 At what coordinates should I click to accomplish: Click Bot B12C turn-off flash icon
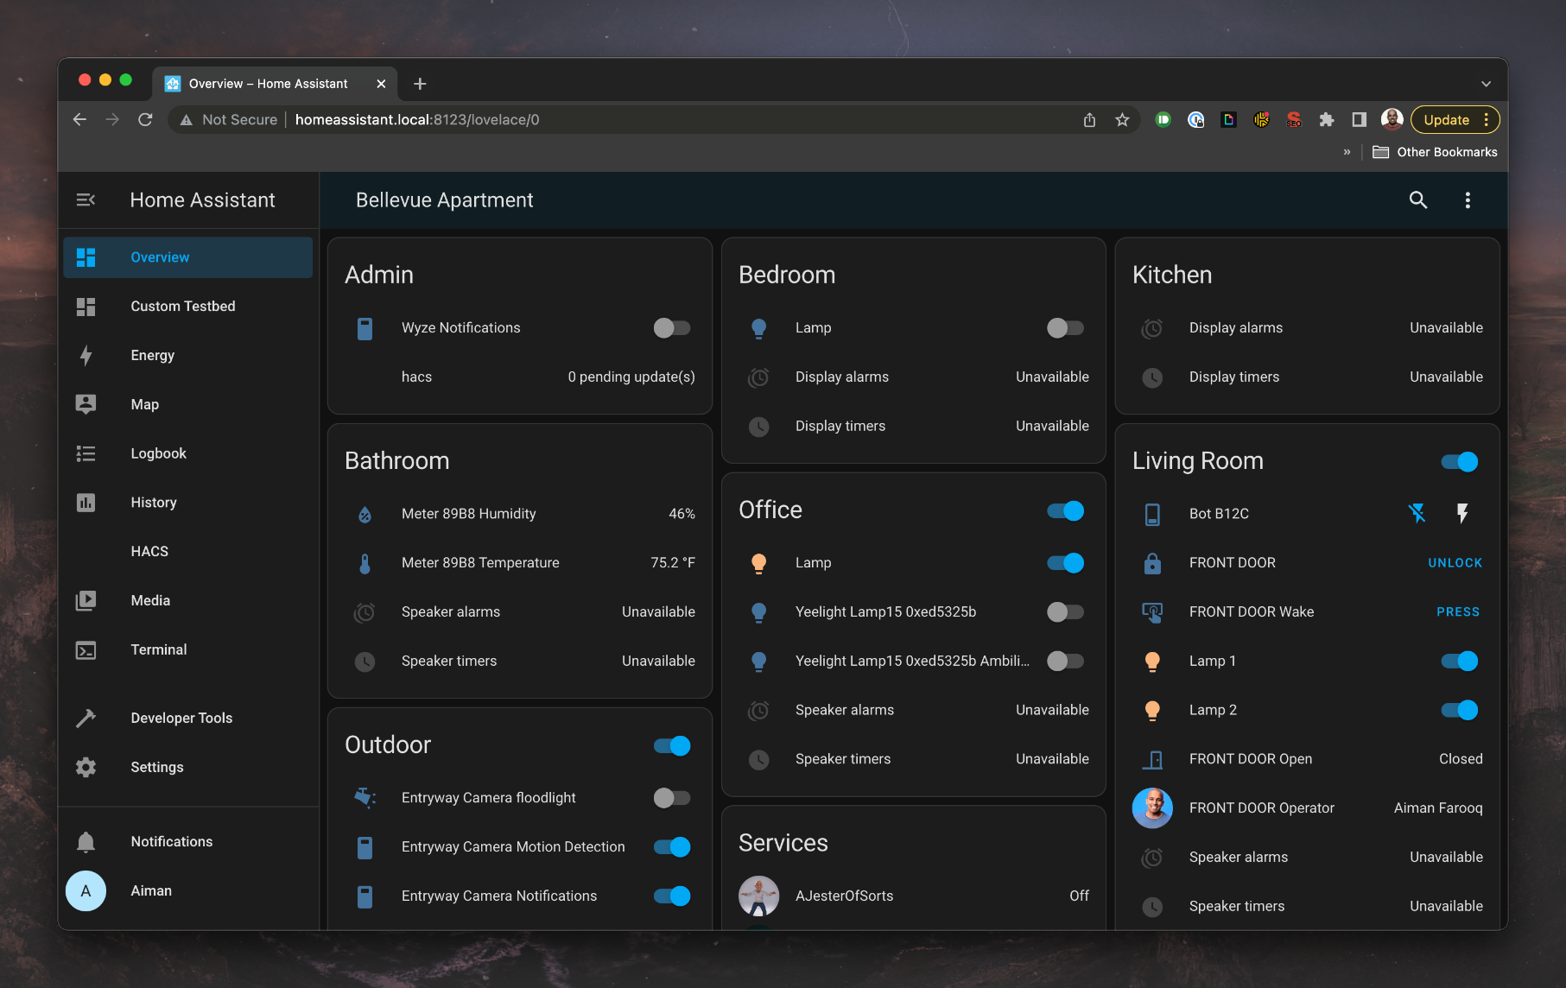click(1417, 514)
